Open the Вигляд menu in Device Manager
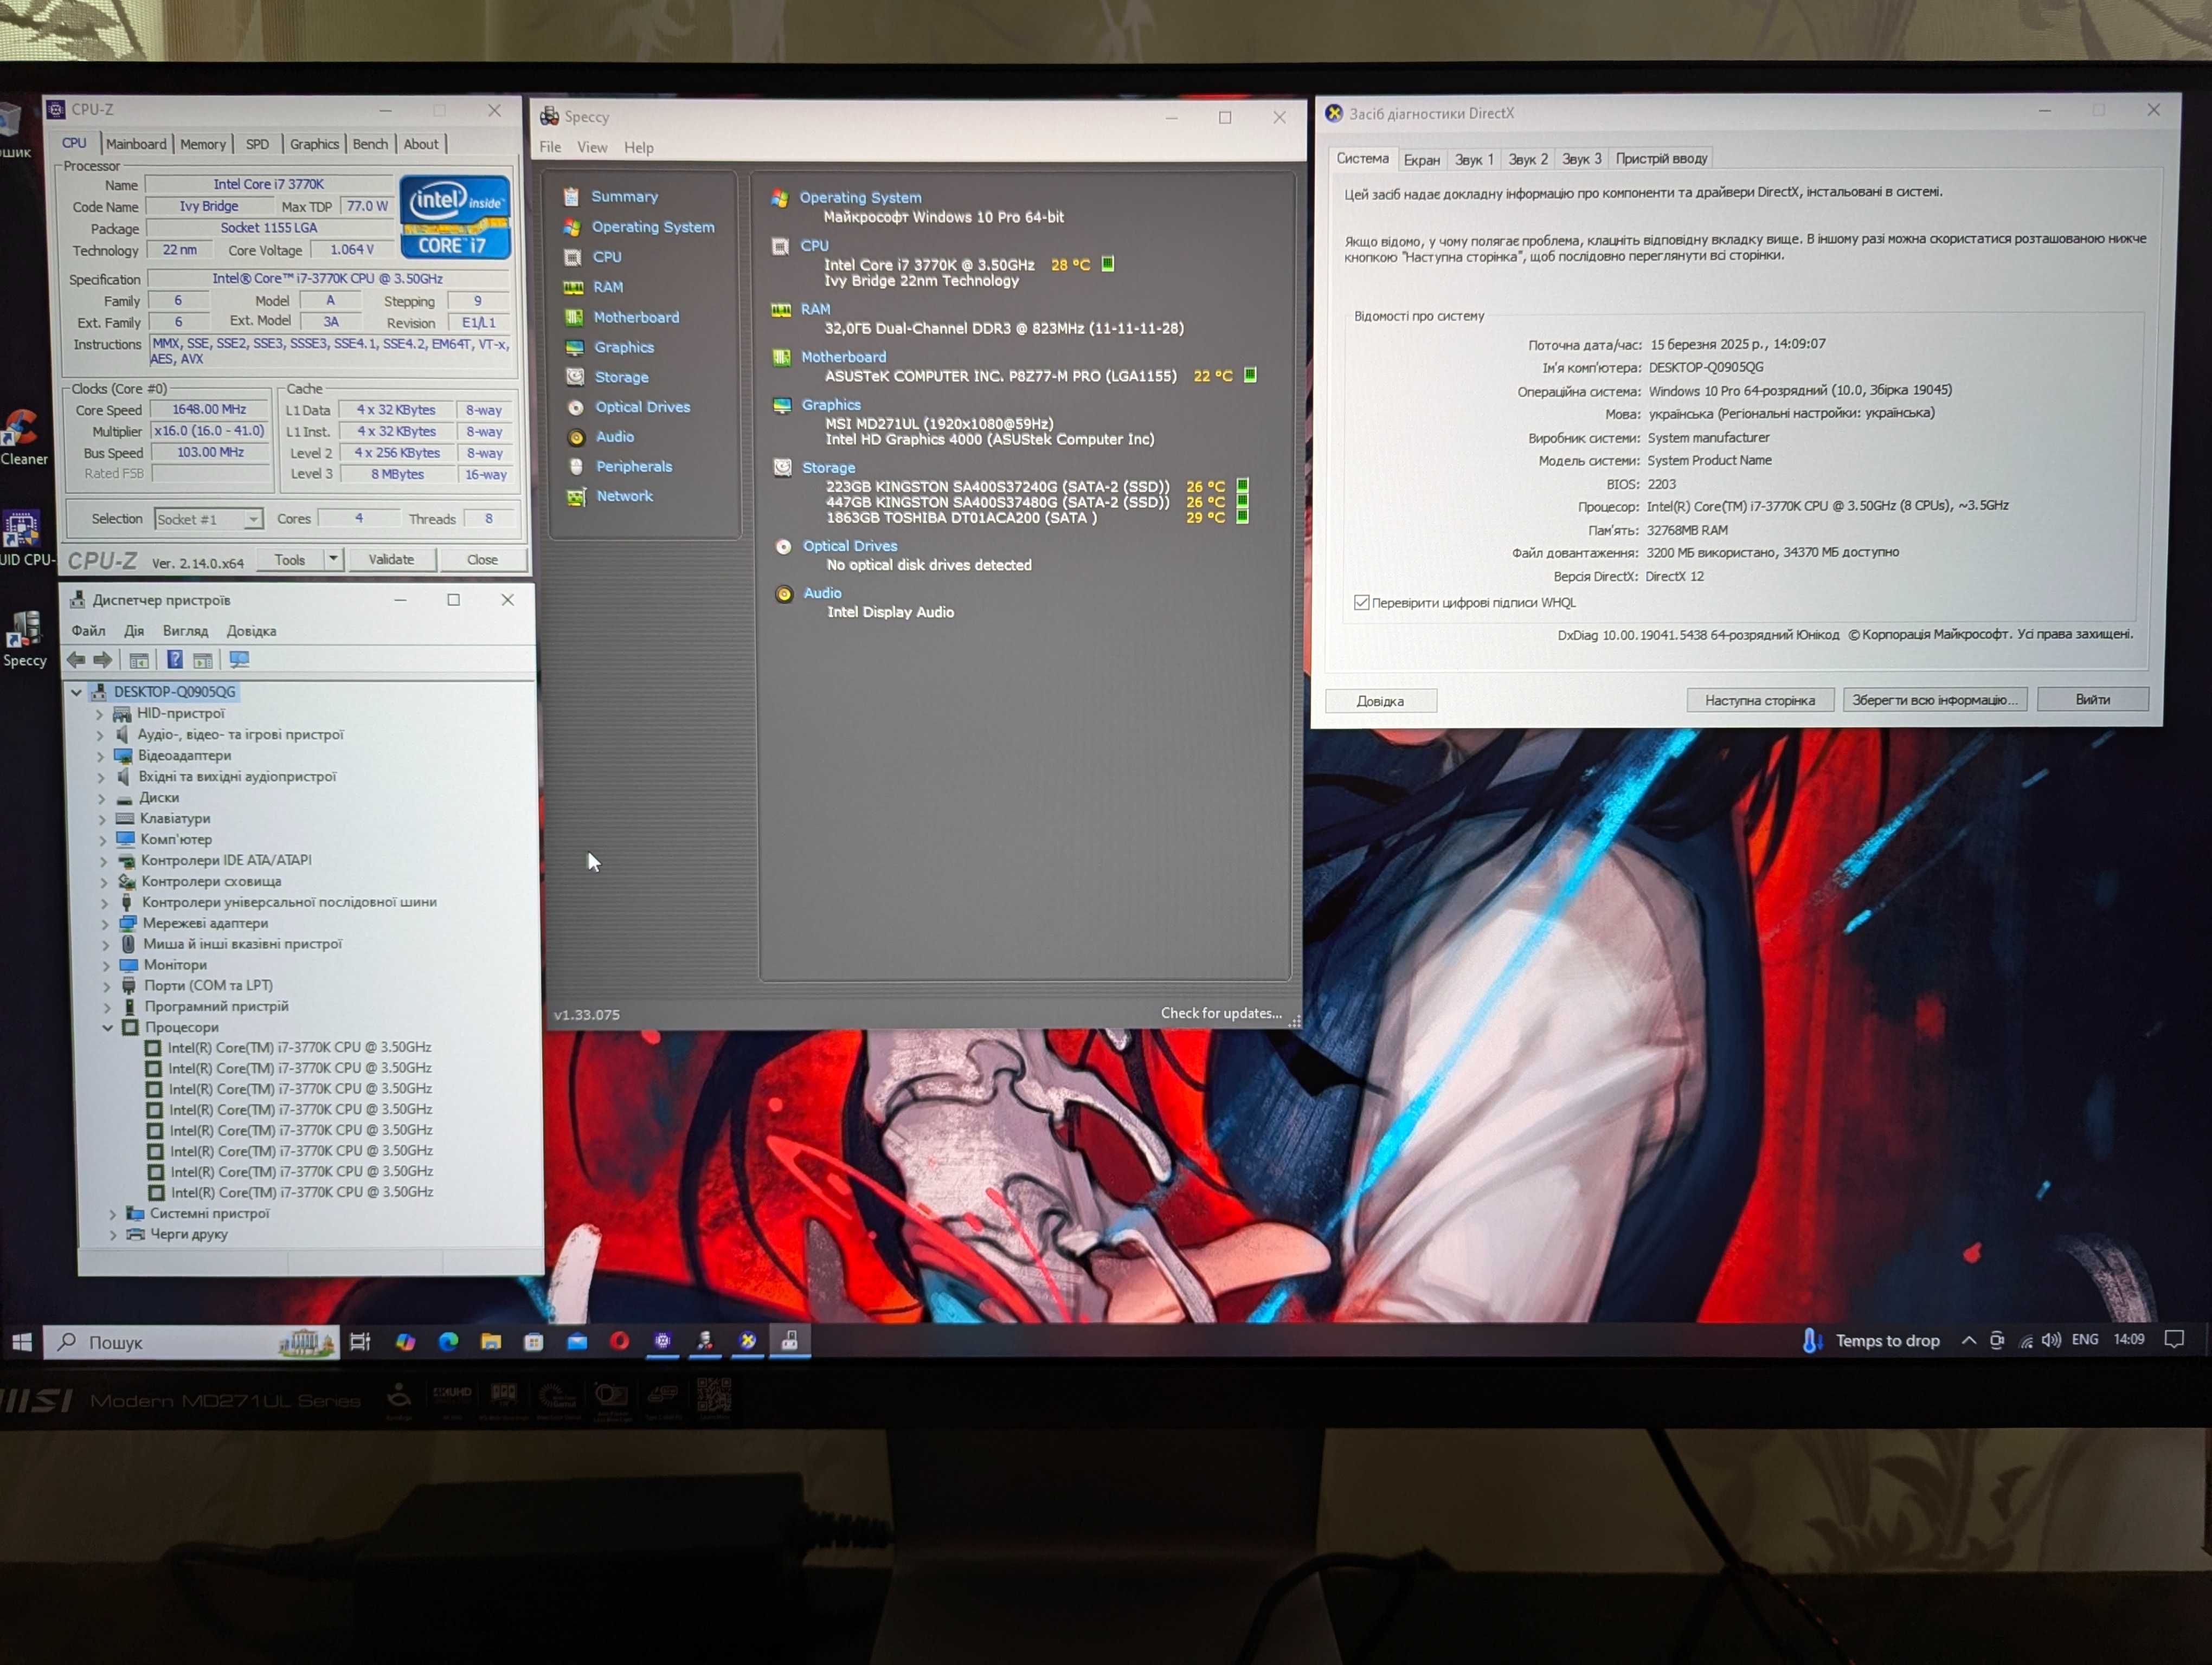2212x1665 pixels. (185, 631)
